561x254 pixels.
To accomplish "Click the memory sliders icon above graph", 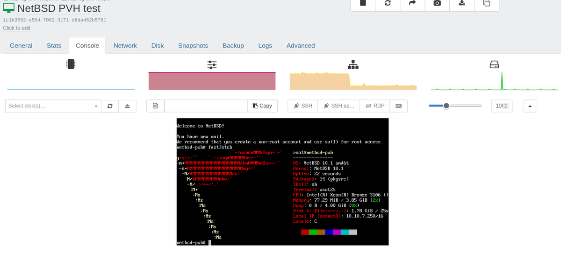I will click(x=212, y=65).
